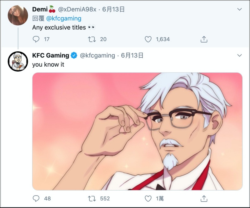Expand the chevron menu on KFC Gaming tweet
Screen dimensions: 250x208
coord(239,55)
